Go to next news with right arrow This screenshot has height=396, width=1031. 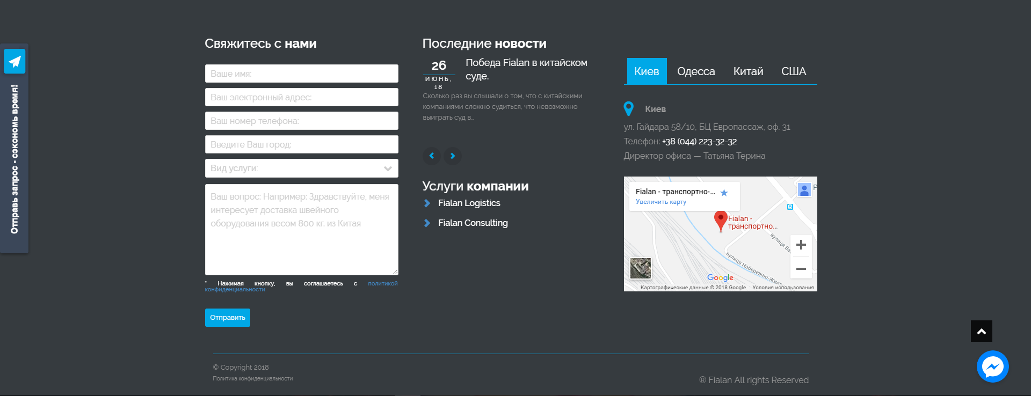click(x=453, y=156)
